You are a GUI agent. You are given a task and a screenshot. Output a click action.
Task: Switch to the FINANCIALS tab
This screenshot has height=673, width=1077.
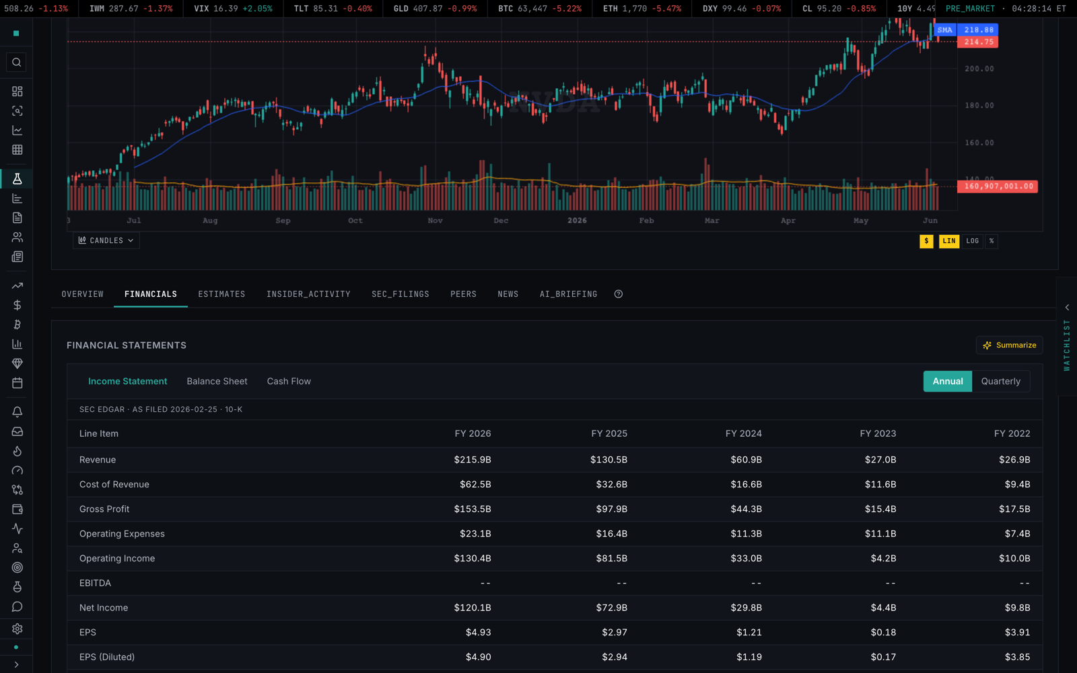(151, 294)
